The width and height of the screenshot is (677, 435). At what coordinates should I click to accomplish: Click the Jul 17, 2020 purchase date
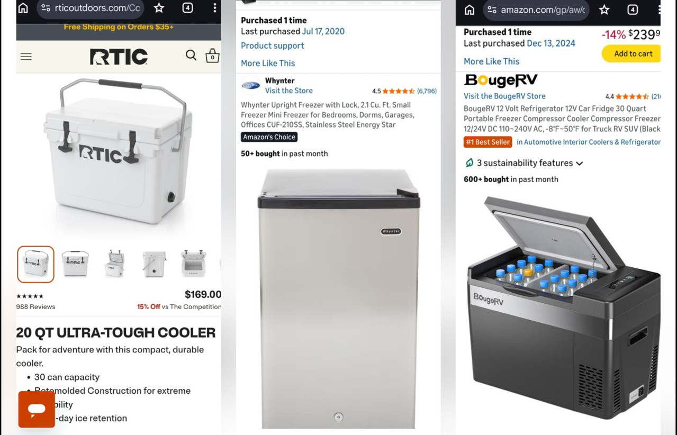click(x=323, y=31)
